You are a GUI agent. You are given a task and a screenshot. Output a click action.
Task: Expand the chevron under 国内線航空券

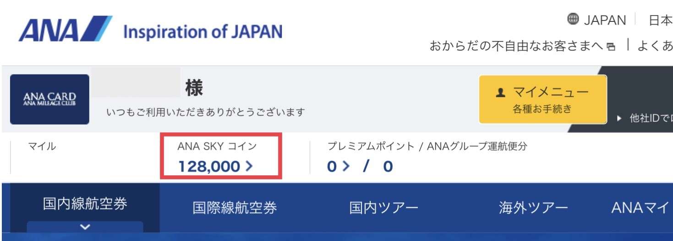click(x=85, y=226)
